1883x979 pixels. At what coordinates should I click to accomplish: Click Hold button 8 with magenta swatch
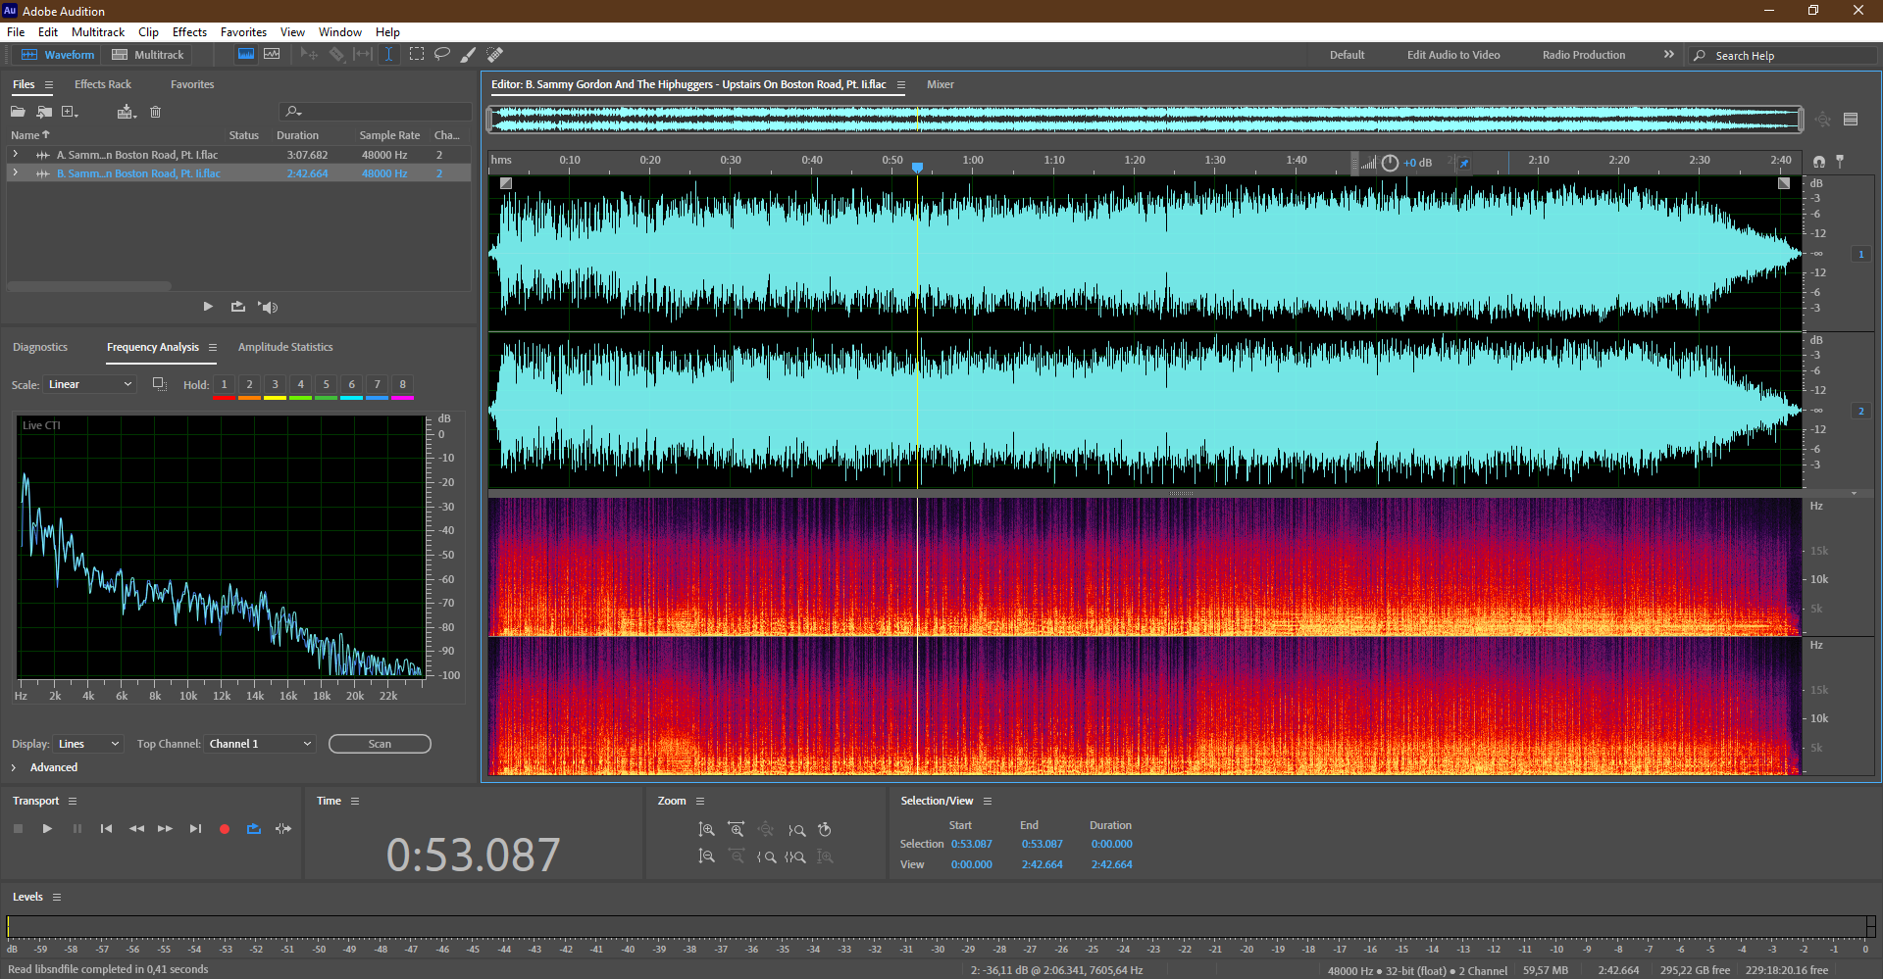coord(403,385)
